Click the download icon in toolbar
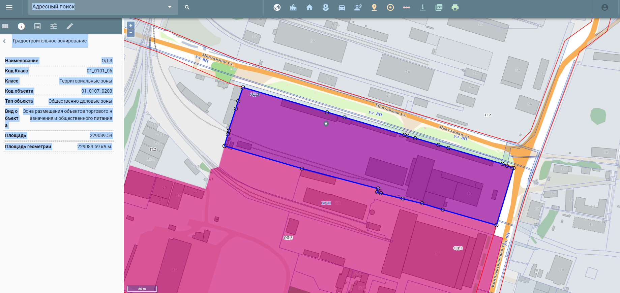Viewport: 620px width, 293px height. [x=423, y=7]
